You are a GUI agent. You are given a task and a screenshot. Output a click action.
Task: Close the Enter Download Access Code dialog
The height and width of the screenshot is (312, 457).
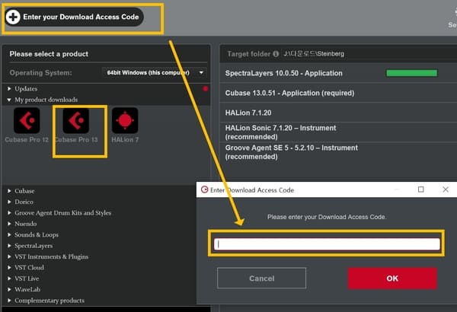click(446, 189)
